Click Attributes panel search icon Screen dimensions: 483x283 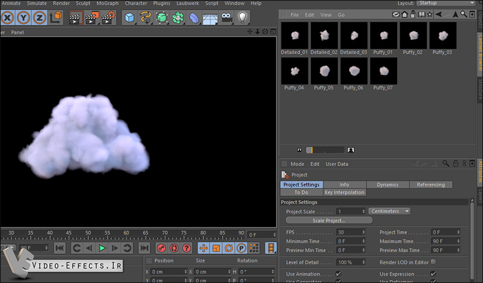[x=446, y=164]
